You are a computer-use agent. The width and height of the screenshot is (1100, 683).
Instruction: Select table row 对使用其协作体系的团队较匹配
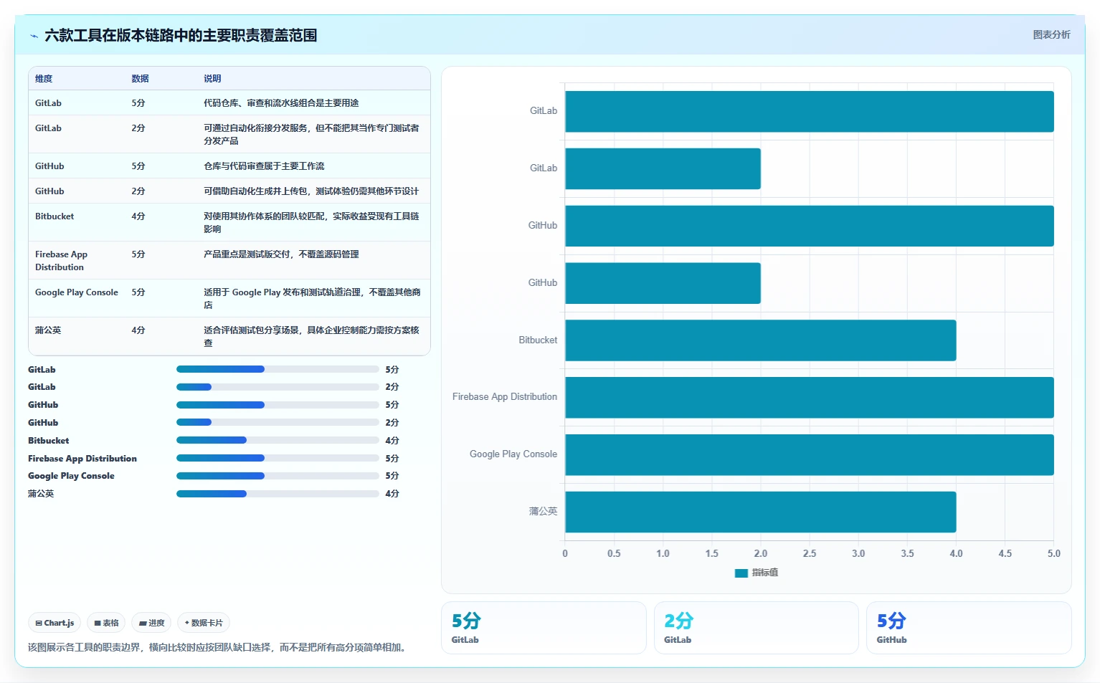pos(229,222)
